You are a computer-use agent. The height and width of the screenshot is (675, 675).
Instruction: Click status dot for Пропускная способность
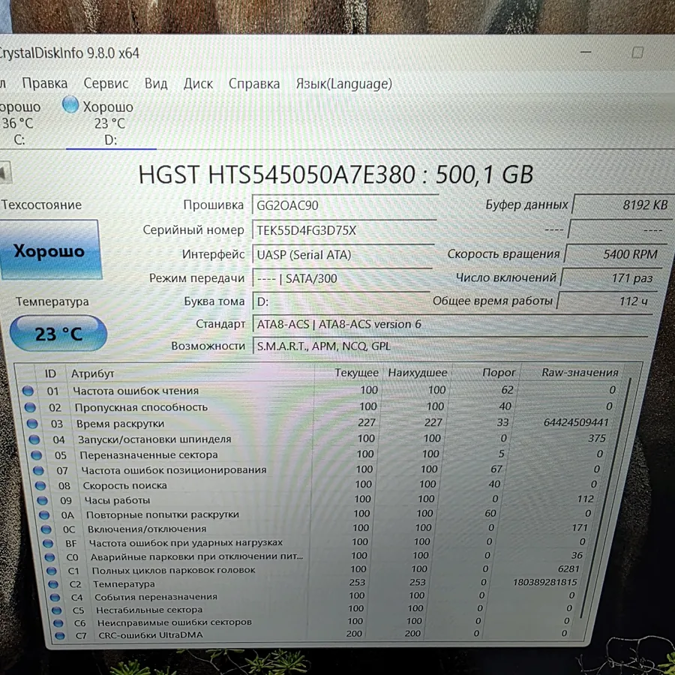tap(30, 406)
